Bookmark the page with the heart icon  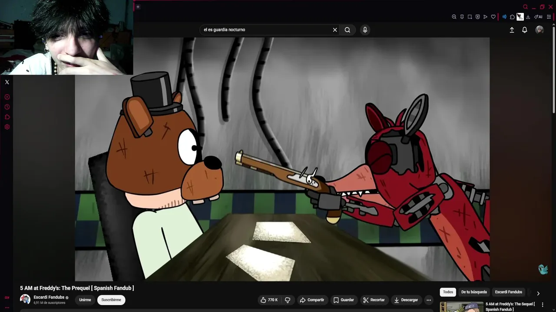(x=493, y=17)
